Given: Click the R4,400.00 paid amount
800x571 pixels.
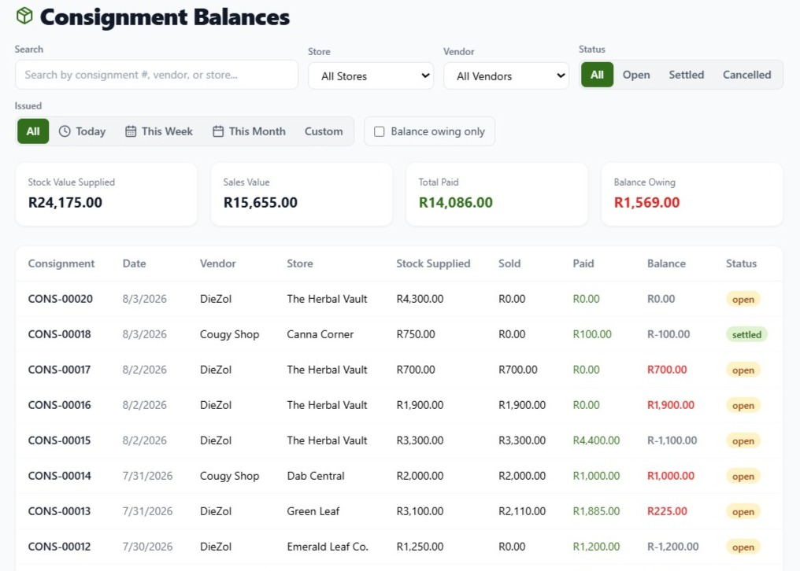Looking at the screenshot, I should click(596, 440).
